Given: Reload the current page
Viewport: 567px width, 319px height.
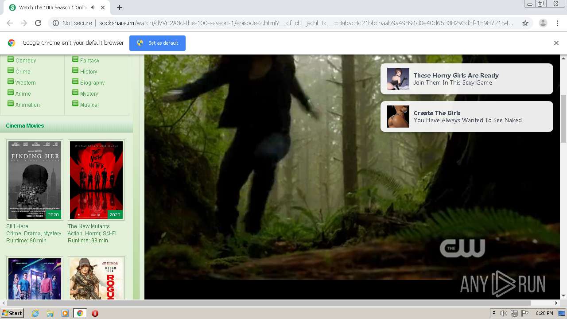Looking at the screenshot, I should pyautogui.click(x=38, y=23).
